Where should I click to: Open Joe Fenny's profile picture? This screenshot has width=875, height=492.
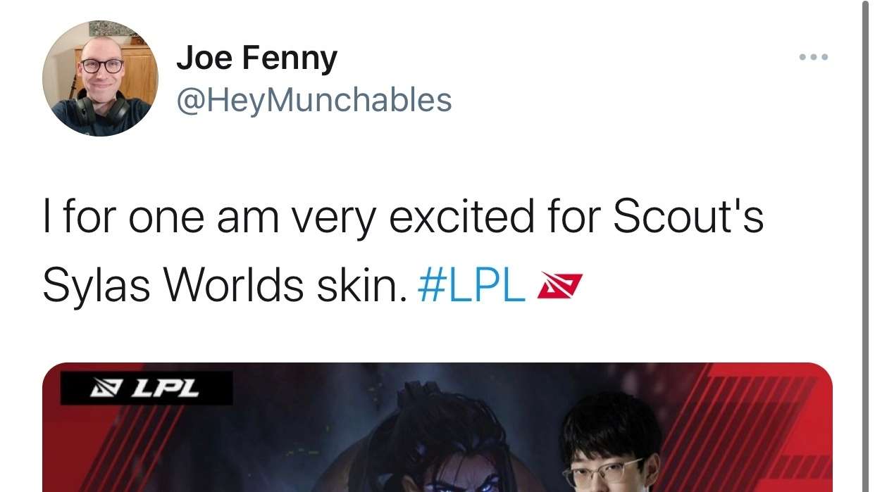(101, 77)
